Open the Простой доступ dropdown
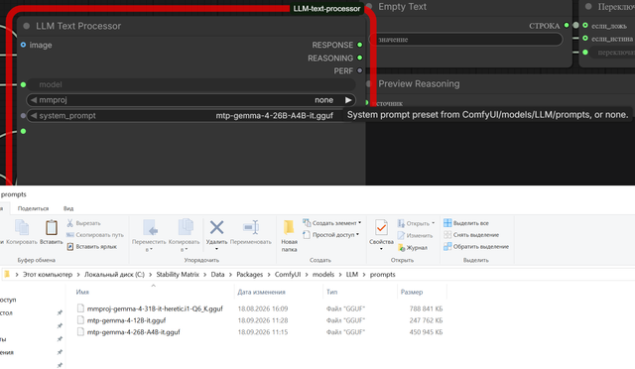Screen dimensions: 635x369 click(x=330, y=234)
